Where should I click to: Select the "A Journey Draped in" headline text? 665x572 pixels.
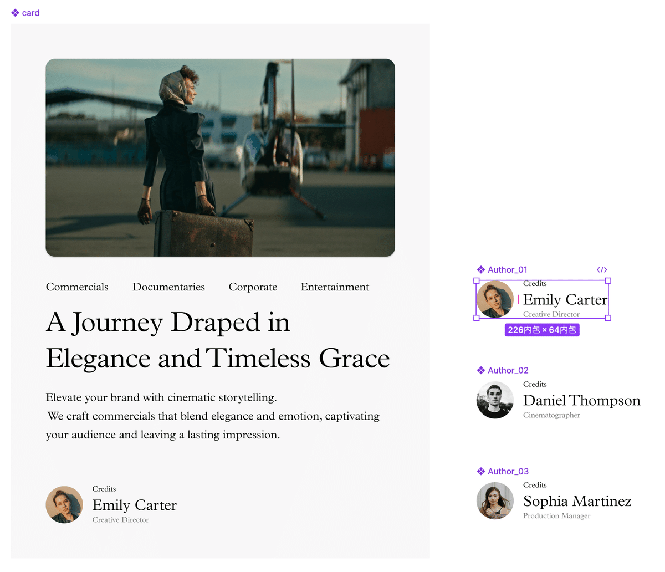168,323
